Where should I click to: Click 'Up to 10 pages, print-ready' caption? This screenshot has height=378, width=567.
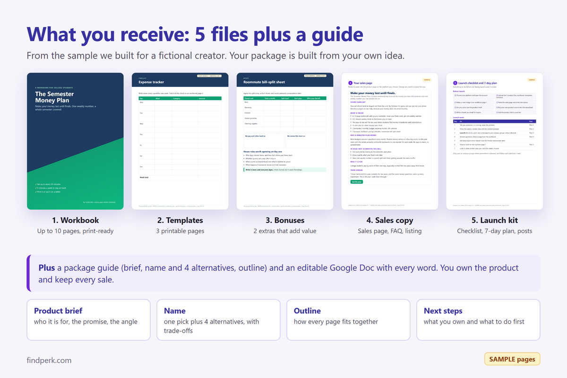[x=75, y=231]
